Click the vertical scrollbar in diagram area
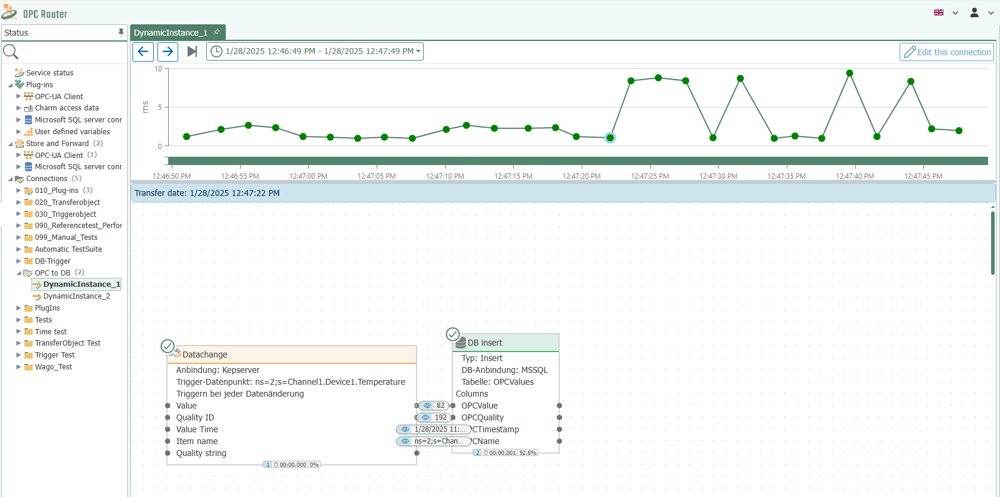The width and height of the screenshot is (1000, 497). (993, 243)
